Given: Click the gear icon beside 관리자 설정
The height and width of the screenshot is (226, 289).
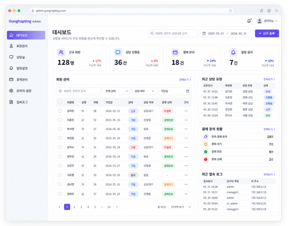Looking at the screenshot, I should coord(11,90).
